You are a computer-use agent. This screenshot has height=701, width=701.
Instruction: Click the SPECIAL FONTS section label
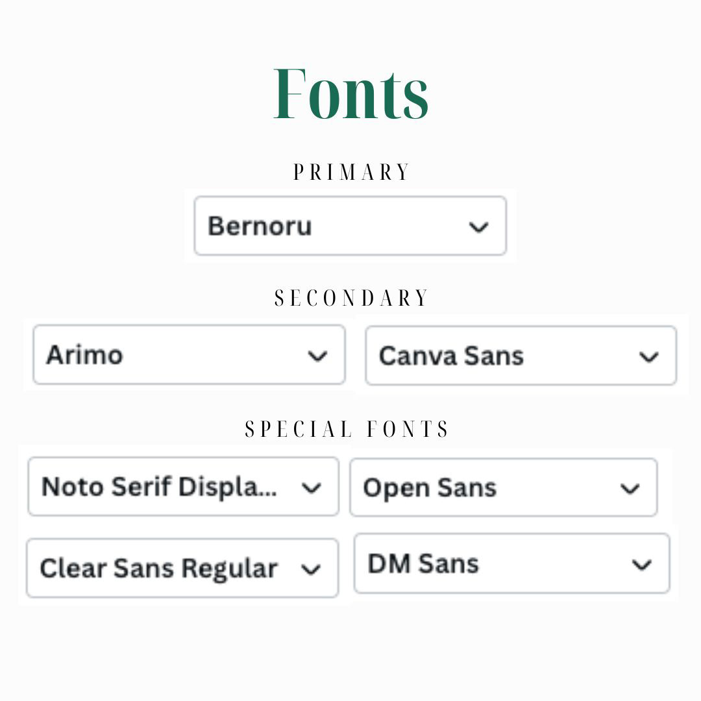pyautogui.click(x=347, y=429)
